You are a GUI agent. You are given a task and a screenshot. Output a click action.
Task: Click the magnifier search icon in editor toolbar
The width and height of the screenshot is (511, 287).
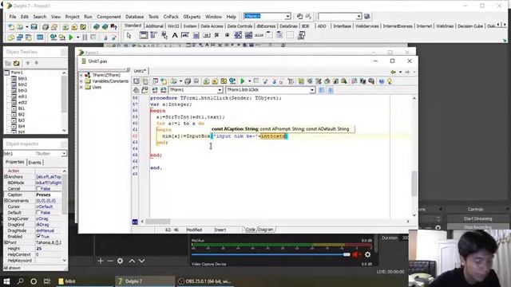click(x=344, y=81)
